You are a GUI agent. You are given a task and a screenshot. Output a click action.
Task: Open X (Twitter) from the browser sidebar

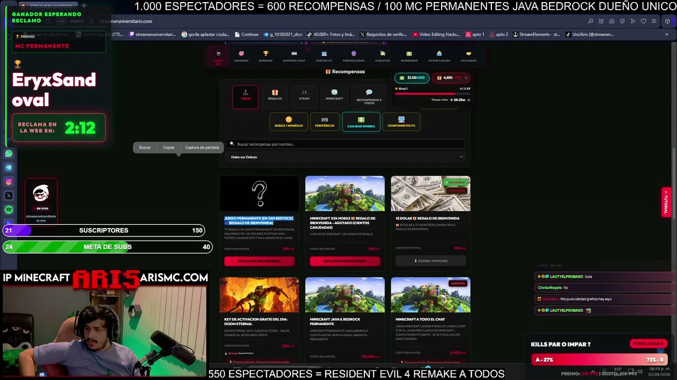(8, 196)
